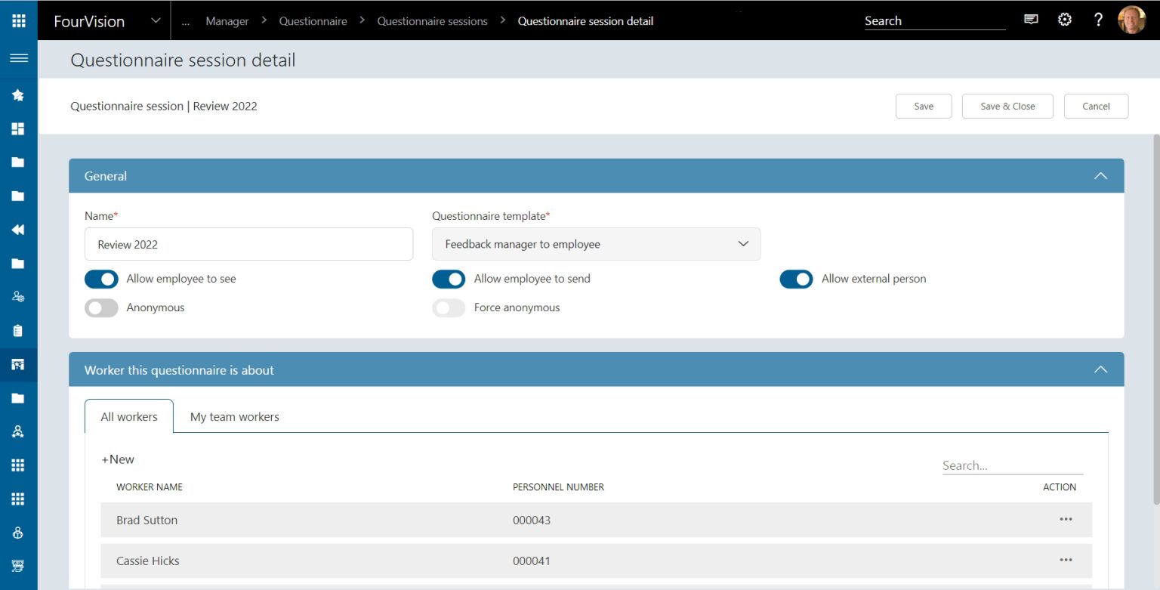Screen dimensions: 1160x590
Task: Add a worker with the +New link
Action: click(118, 459)
